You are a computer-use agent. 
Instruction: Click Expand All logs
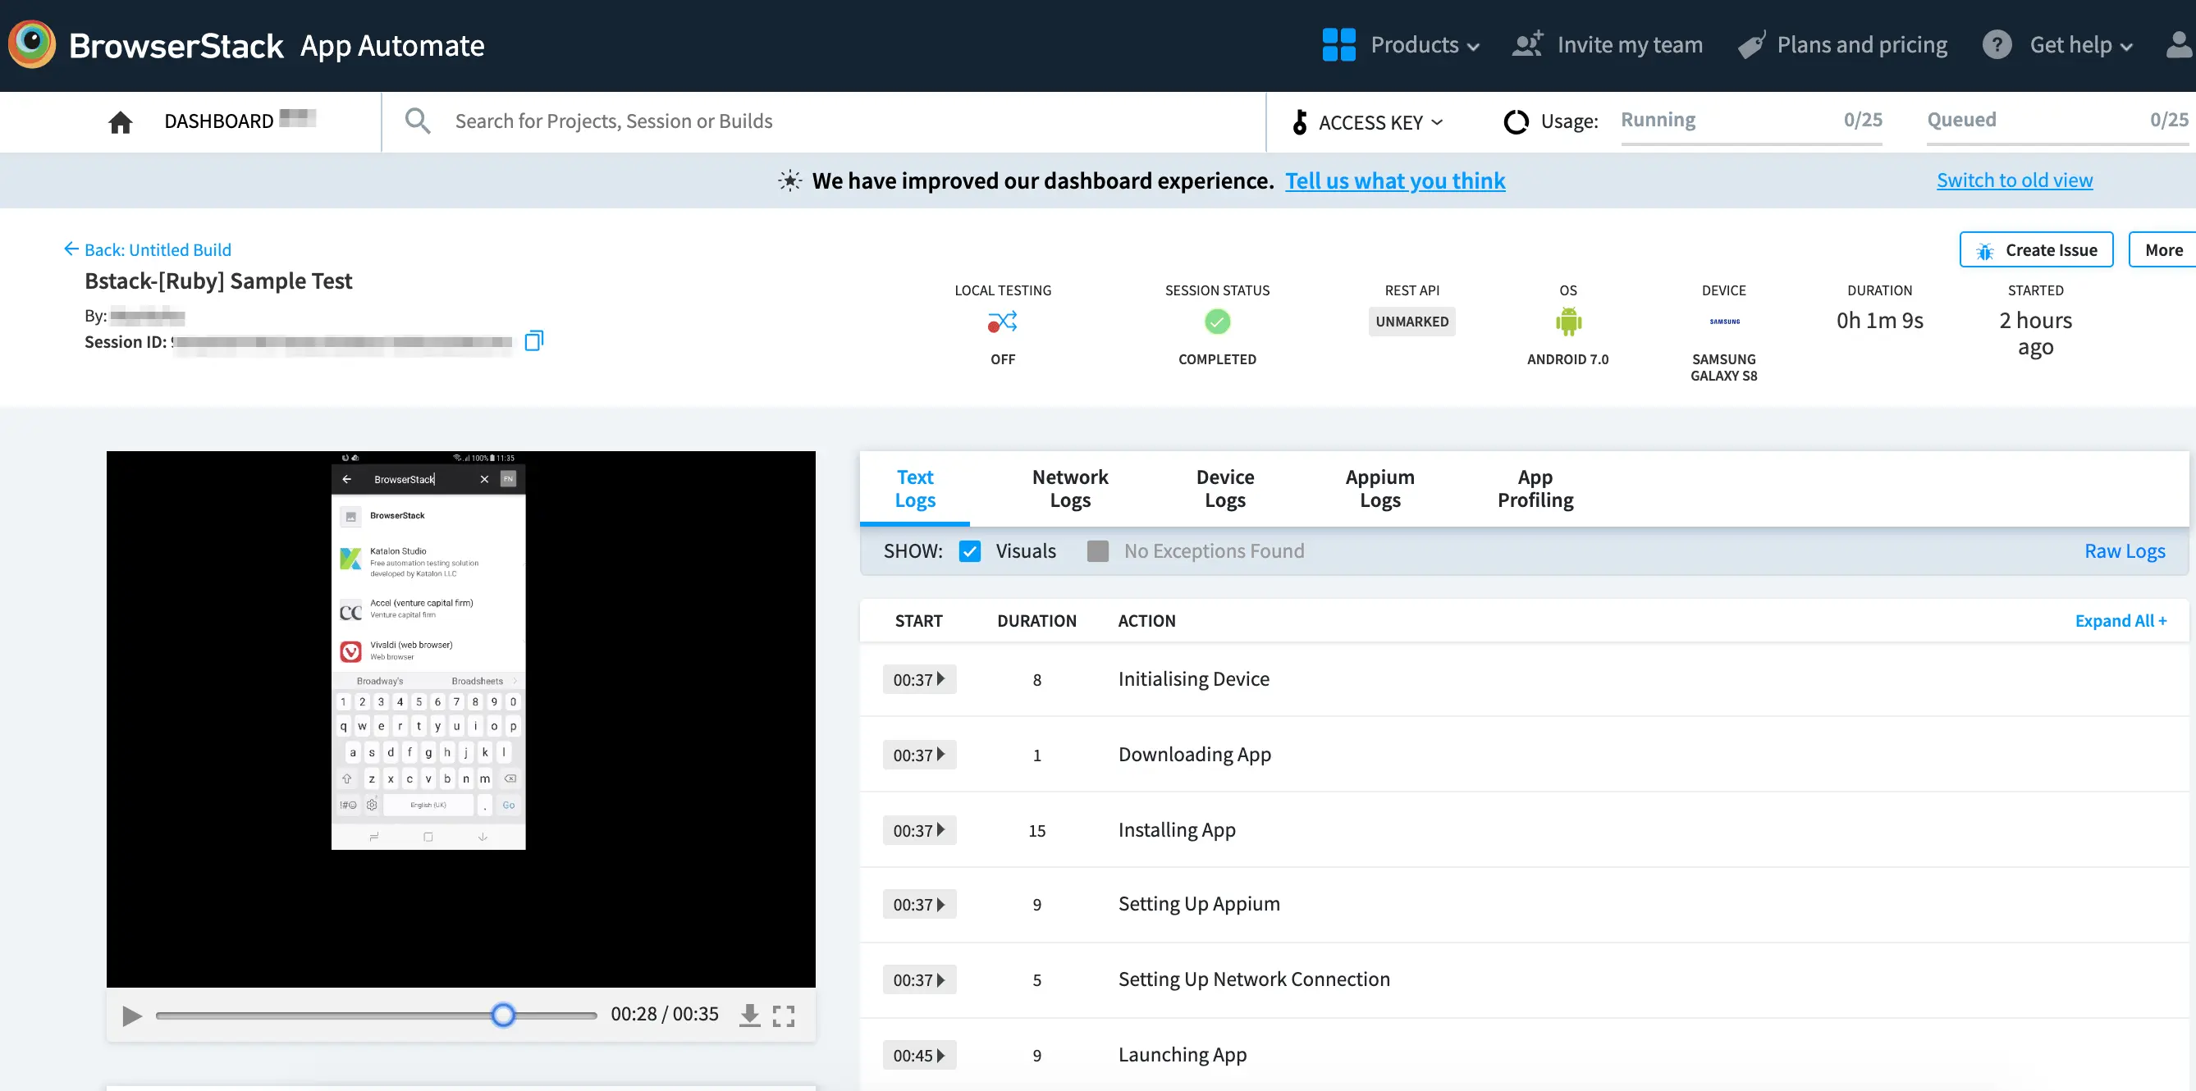2120,620
